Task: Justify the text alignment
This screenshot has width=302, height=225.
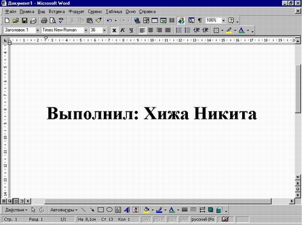Action: (168, 30)
